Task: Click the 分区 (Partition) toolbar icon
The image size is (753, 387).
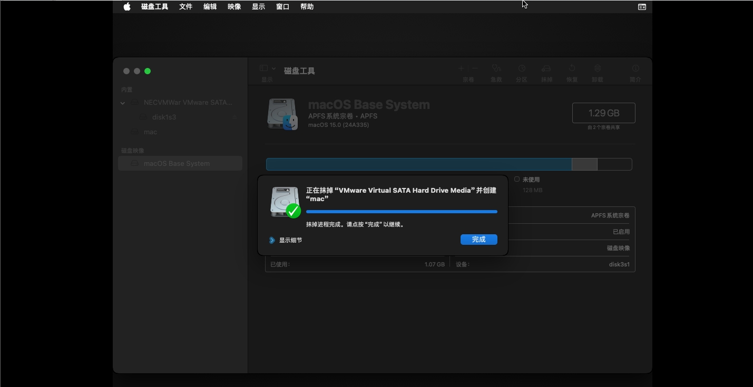Action: click(521, 68)
